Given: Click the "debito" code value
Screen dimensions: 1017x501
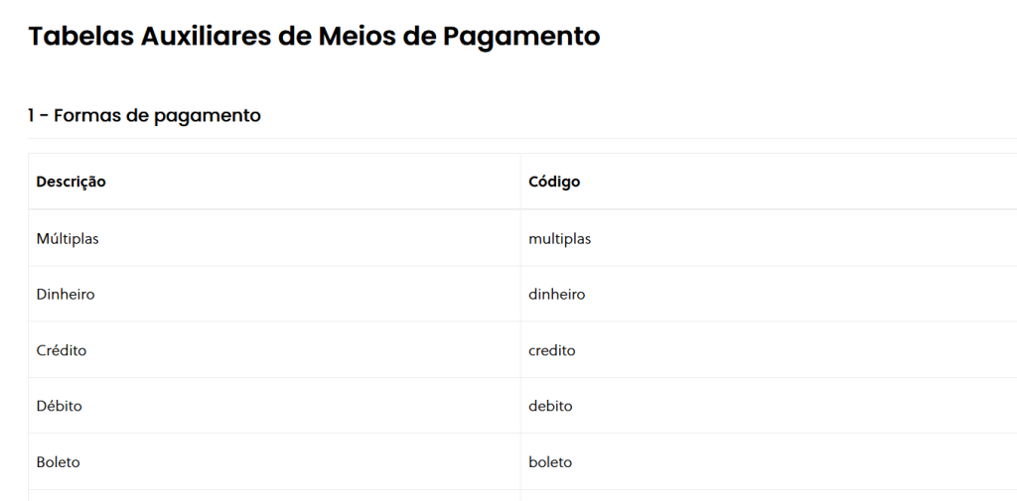Looking at the screenshot, I should (x=550, y=407).
